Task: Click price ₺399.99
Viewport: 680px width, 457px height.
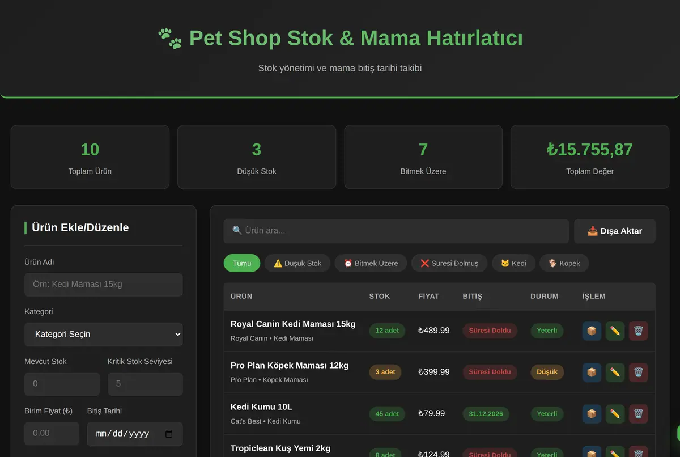Action: (434, 373)
